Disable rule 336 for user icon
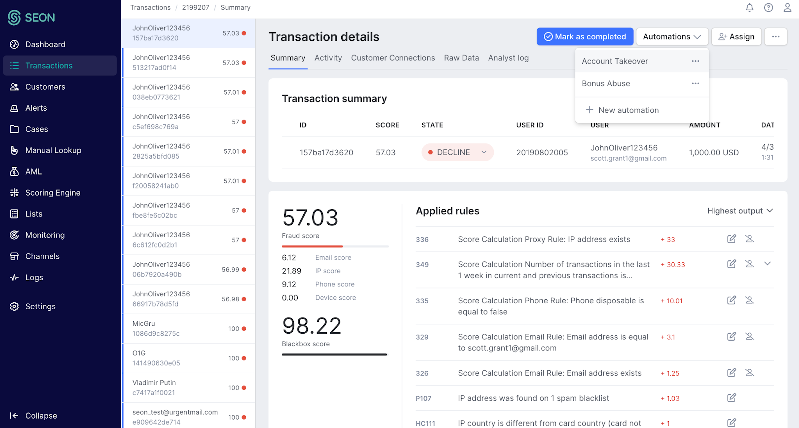 click(749, 239)
